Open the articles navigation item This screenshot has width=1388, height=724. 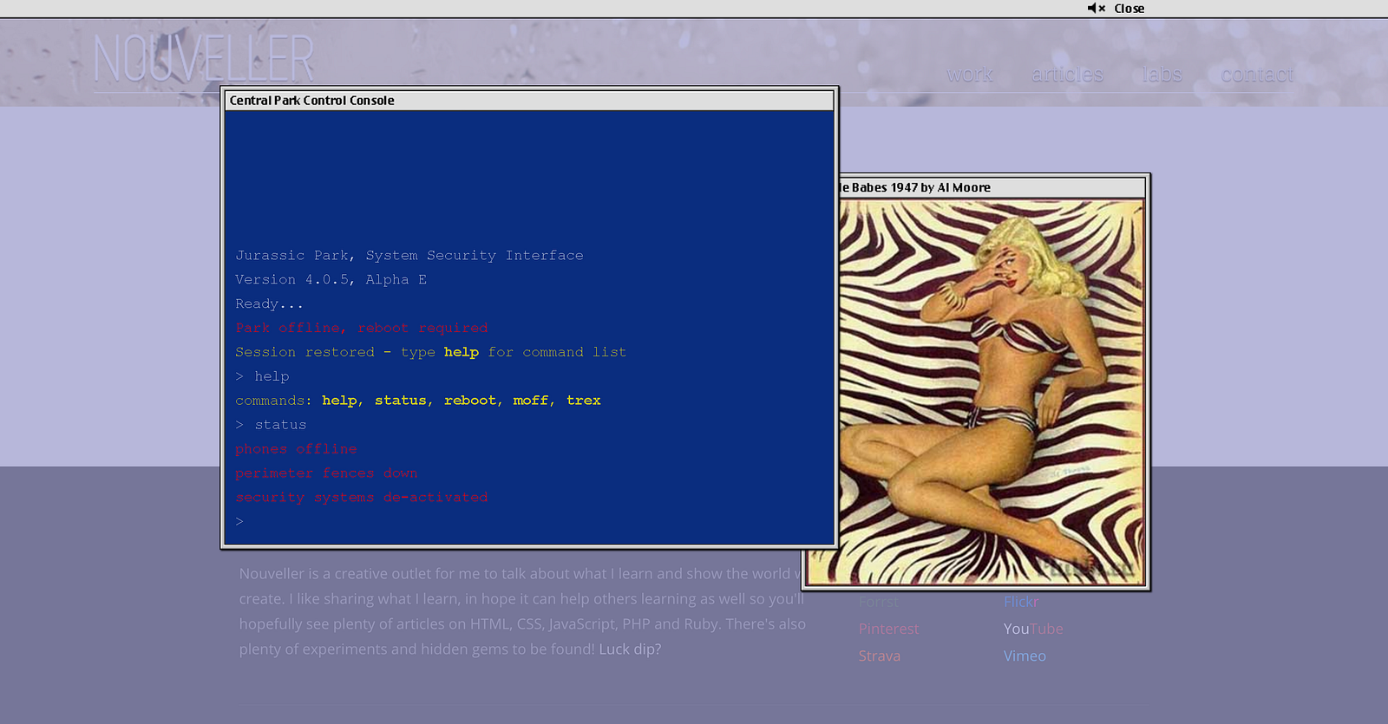click(x=1067, y=75)
